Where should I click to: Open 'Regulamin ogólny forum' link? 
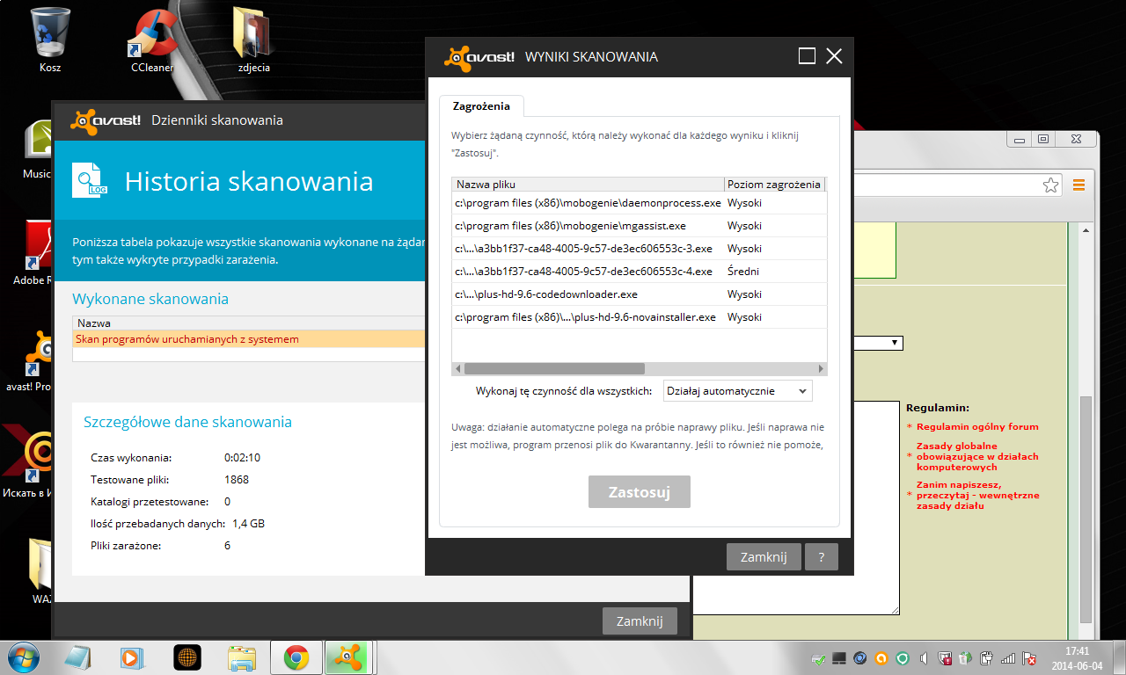977,427
